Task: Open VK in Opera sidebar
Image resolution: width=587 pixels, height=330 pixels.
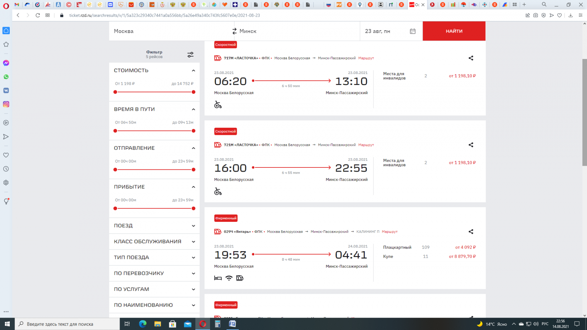Action: coord(6,91)
